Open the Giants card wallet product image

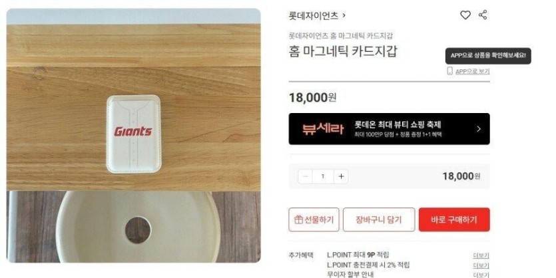pos(133,135)
